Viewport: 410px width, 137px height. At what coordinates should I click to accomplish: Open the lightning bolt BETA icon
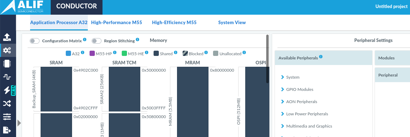[x=7, y=90]
